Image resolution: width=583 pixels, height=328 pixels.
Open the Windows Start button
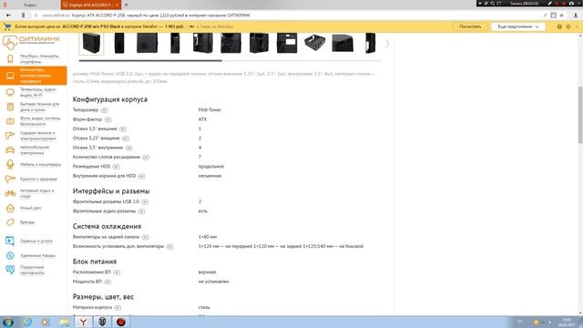click(7, 322)
